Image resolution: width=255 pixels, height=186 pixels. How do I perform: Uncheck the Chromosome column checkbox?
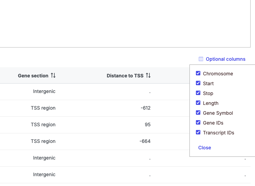198,73
